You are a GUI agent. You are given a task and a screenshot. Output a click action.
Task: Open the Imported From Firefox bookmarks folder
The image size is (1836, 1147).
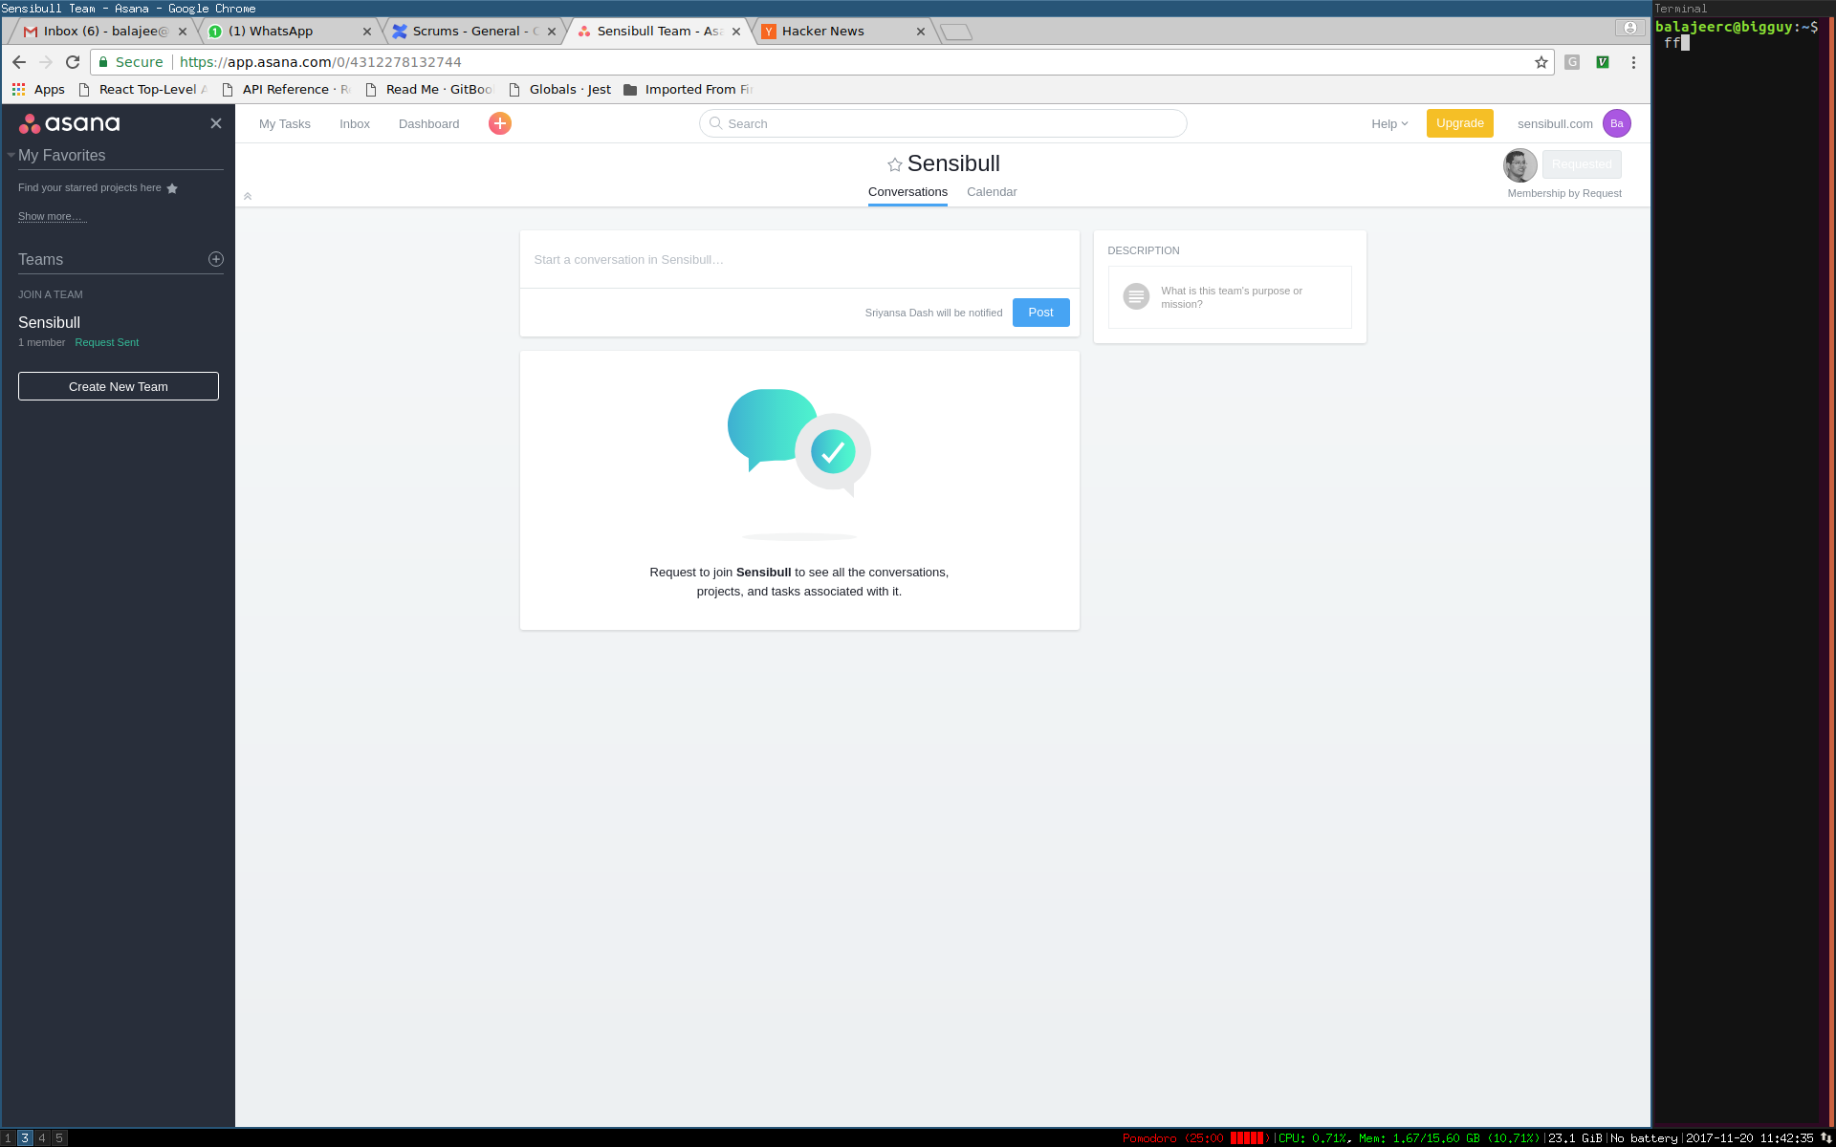[688, 89]
